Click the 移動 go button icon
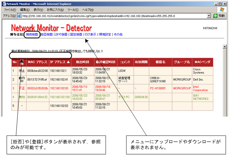The image size is (229, 155). click(x=215, y=16)
